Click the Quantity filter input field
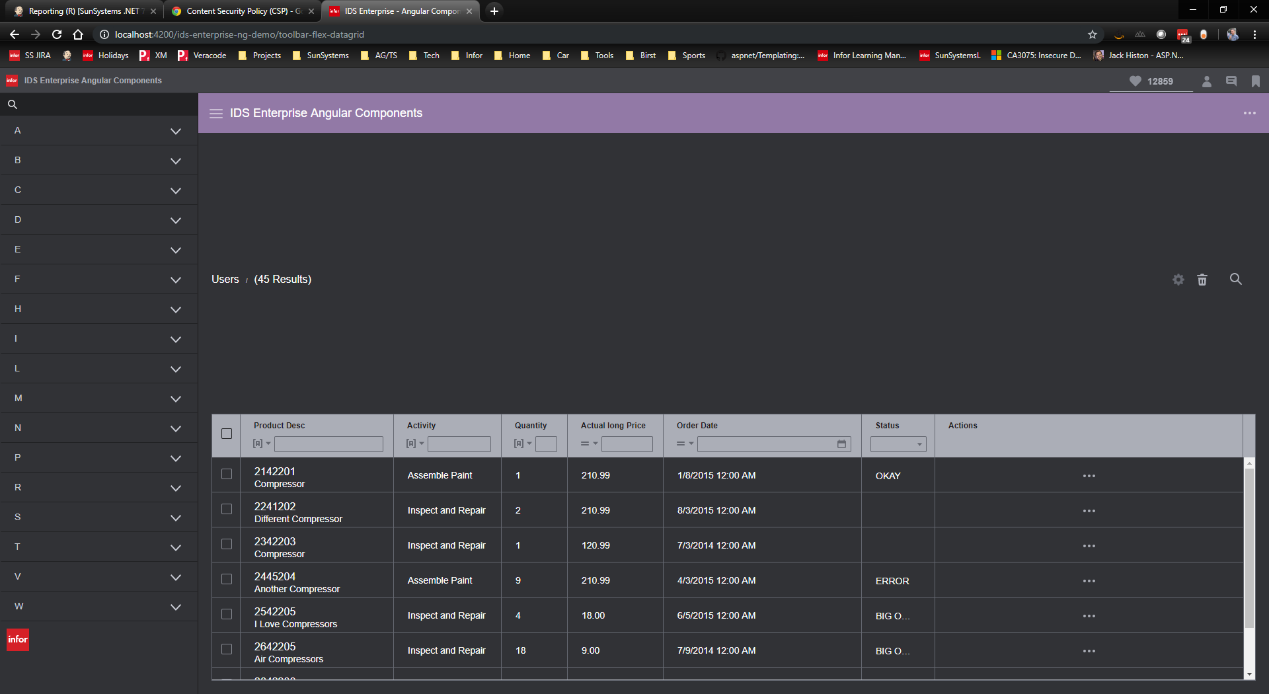1269x694 pixels. coord(546,444)
